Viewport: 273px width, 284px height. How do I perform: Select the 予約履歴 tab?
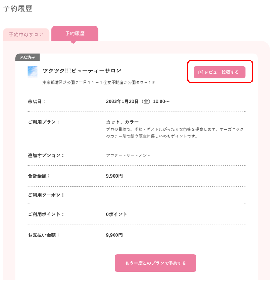coord(75,33)
